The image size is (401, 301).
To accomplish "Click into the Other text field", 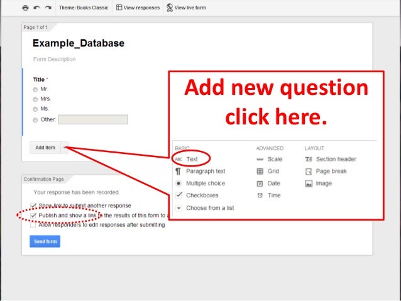I will pos(93,119).
